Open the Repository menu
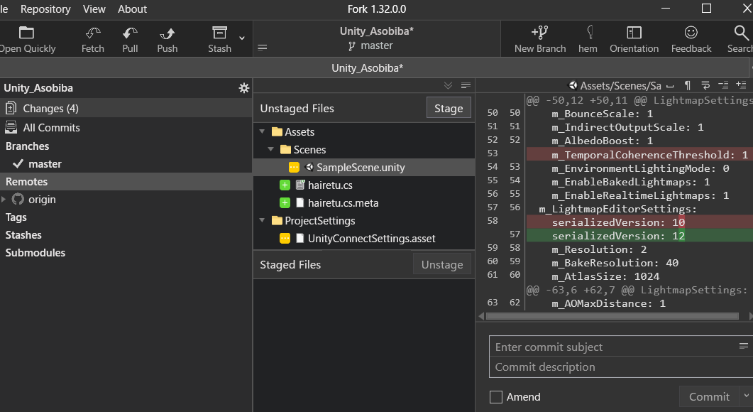This screenshot has height=412, width=753. pyautogui.click(x=45, y=9)
